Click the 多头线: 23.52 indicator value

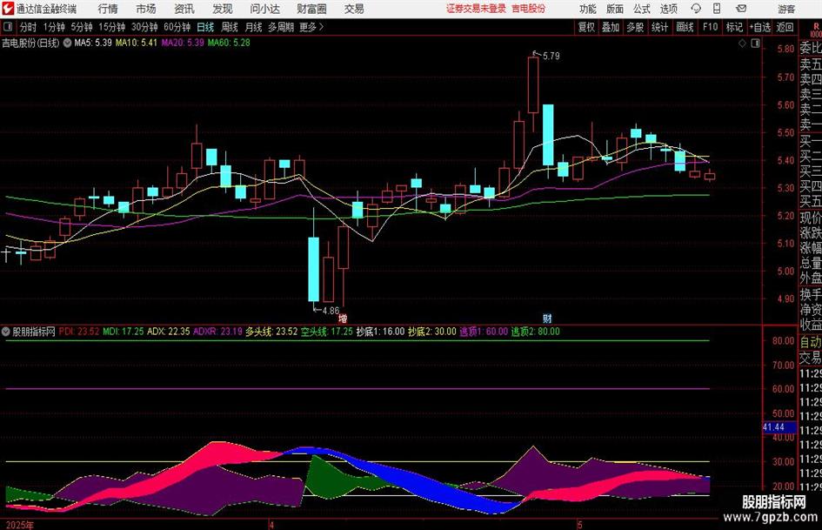click(271, 332)
